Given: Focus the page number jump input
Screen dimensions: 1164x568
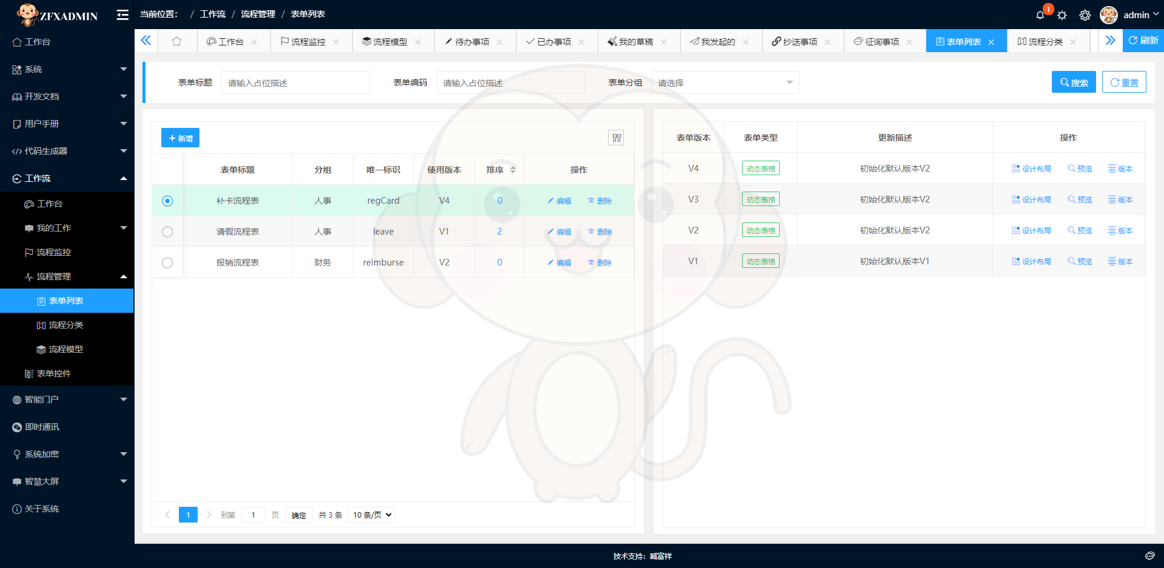Looking at the screenshot, I should (x=253, y=515).
